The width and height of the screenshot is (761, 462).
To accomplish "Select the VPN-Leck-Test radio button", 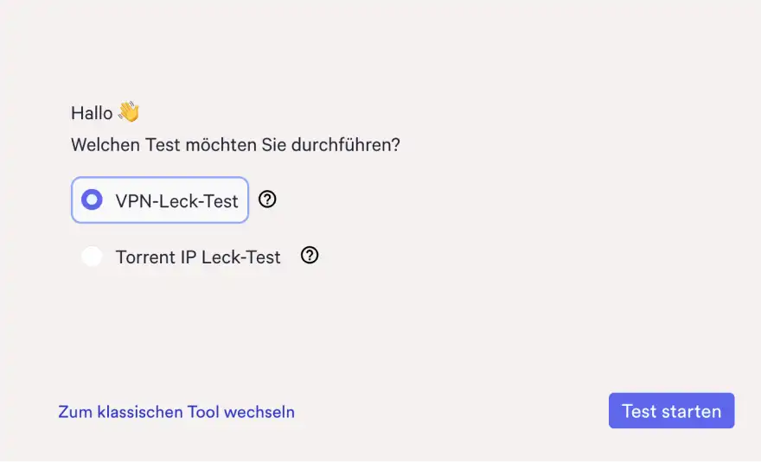I will 92,200.
